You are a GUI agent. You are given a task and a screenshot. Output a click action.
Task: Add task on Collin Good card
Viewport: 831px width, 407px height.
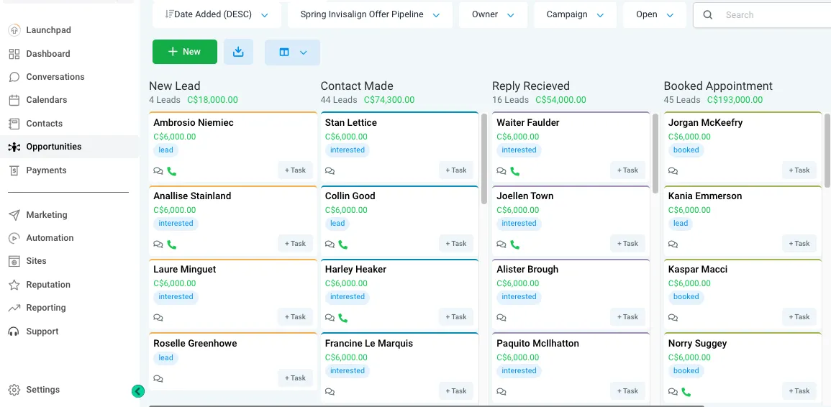coord(455,244)
